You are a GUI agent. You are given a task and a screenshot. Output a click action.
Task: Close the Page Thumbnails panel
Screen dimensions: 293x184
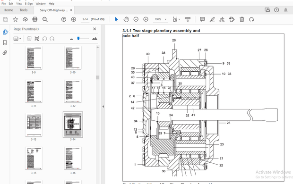(x=95, y=29)
